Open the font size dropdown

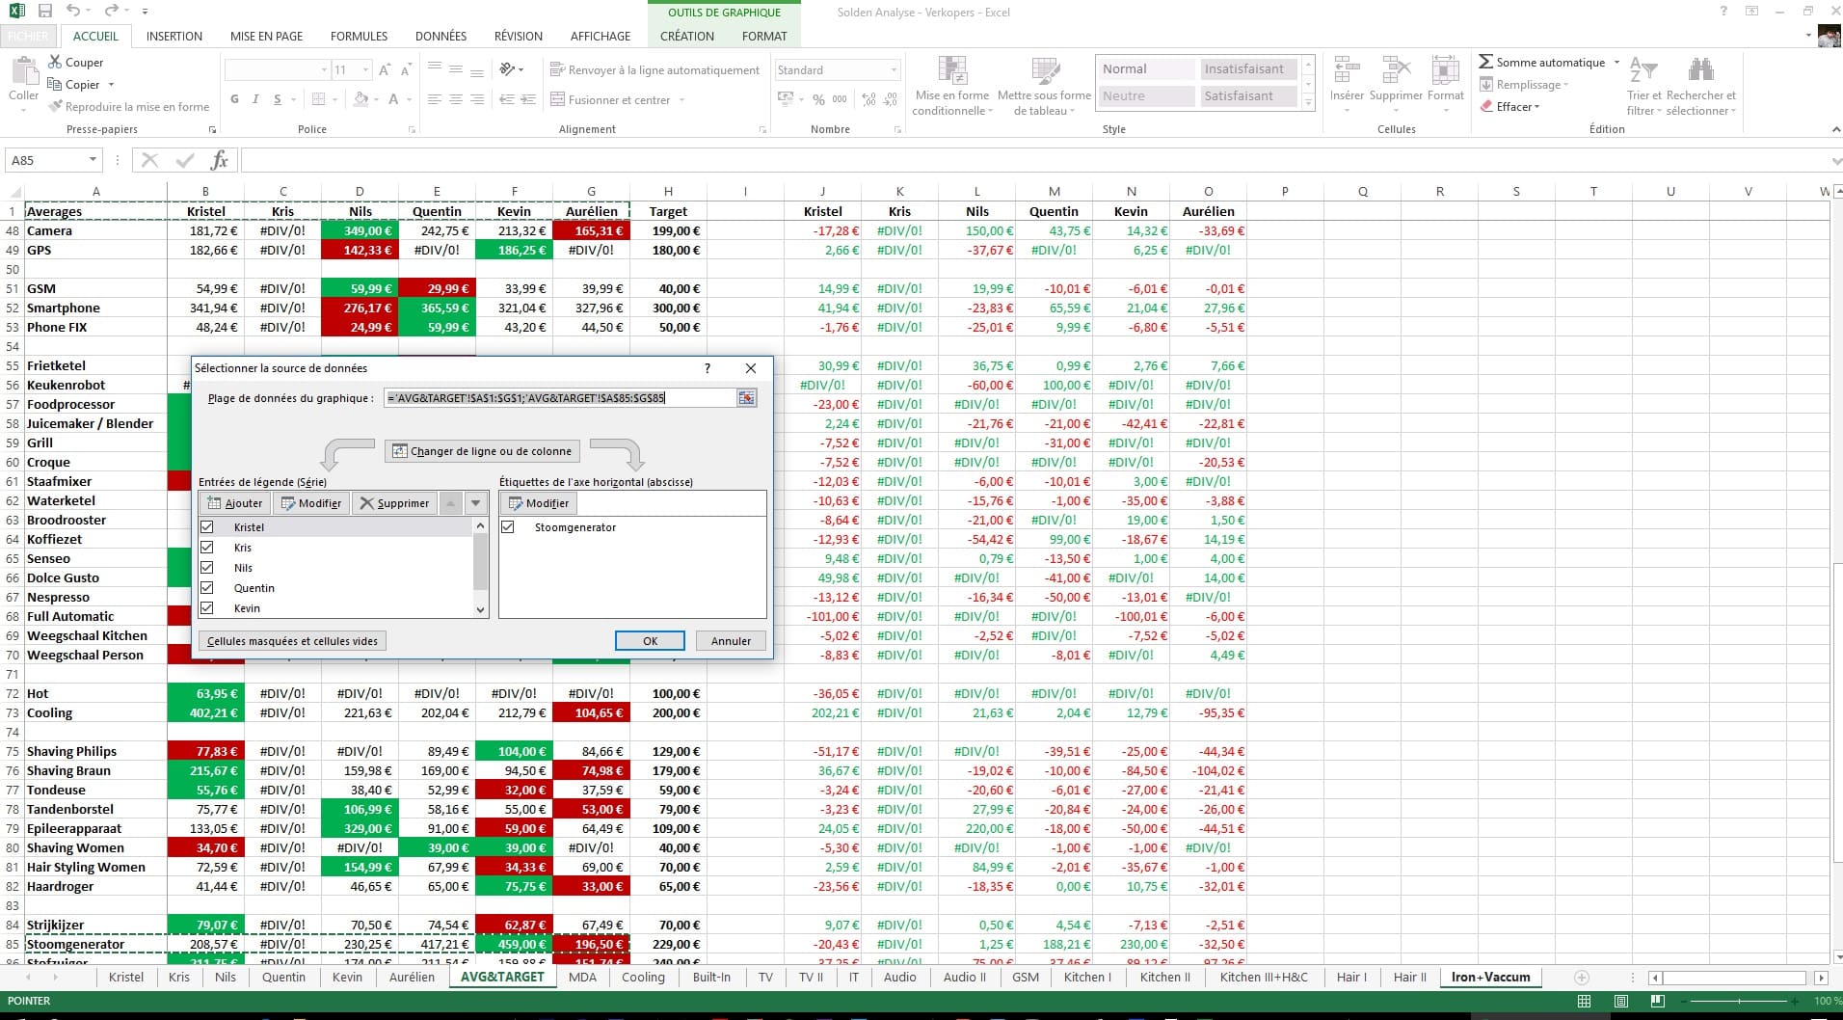click(365, 70)
